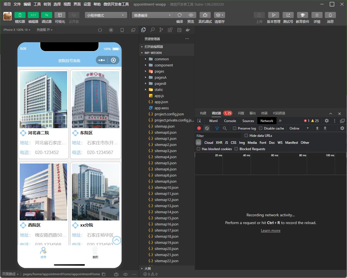The width and height of the screenshot is (347, 278).
Task: Select the XHR request filter
Action: [219, 142]
